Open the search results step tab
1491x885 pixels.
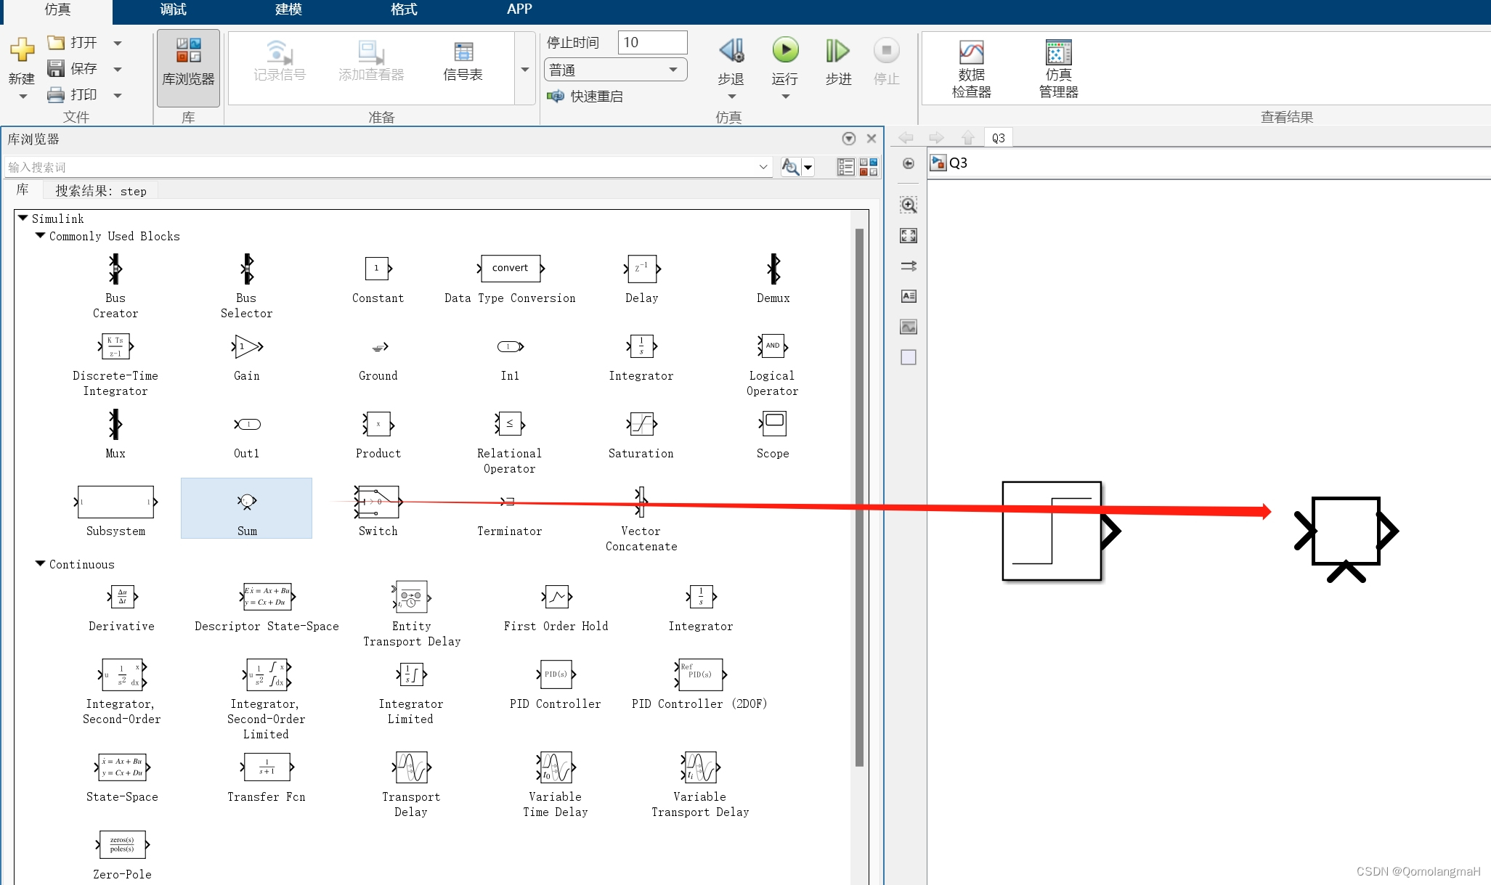[100, 191]
